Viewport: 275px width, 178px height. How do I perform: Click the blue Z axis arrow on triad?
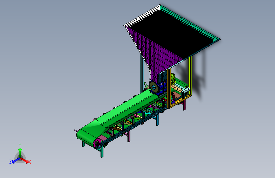click(16, 161)
